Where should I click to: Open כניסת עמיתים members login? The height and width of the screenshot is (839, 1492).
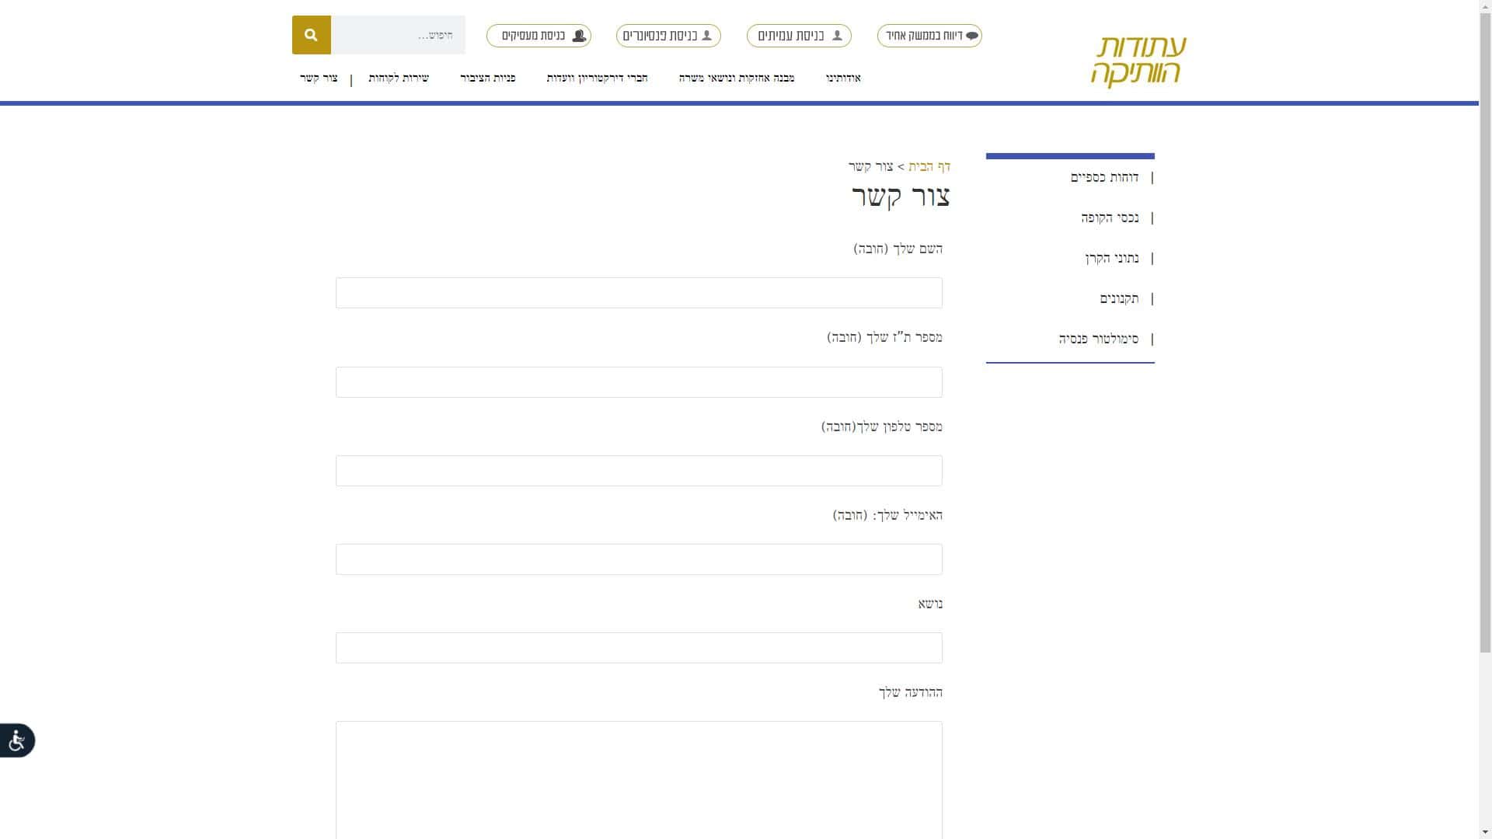click(799, 36)
